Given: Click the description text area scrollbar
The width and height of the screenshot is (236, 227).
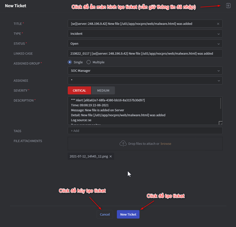Looking at the screenshot, I should [221, 103].
